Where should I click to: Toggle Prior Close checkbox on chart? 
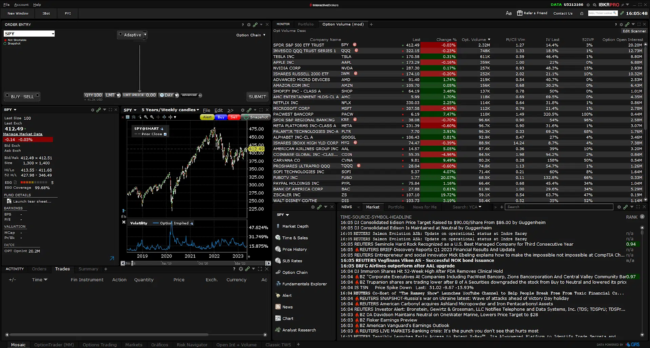[165, 134]
